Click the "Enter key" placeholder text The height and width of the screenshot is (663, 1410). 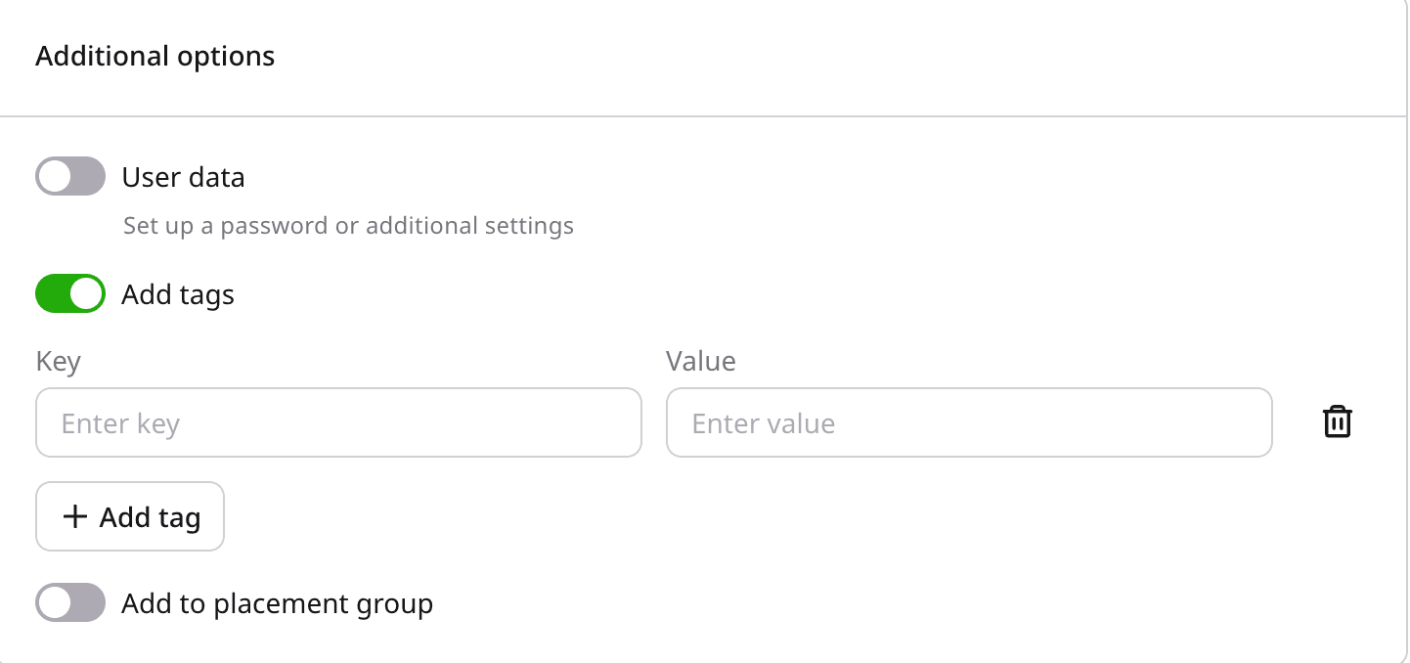coord(120,424)
